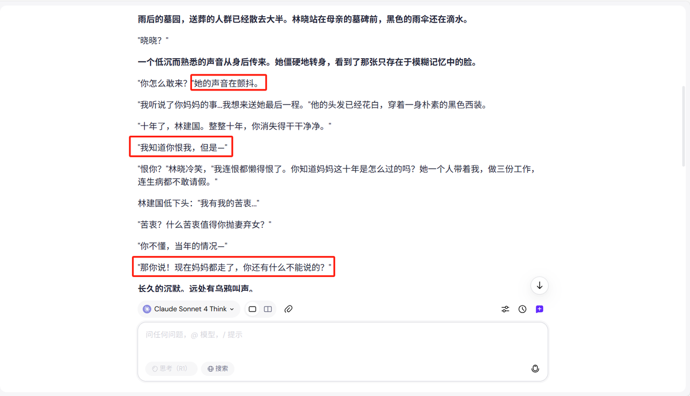Select single-pane chat layout icon
The image size is (690, 396).
(252, 309)
